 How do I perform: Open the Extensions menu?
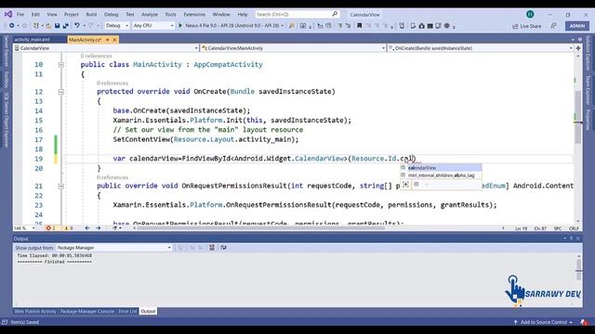(194, 15)
